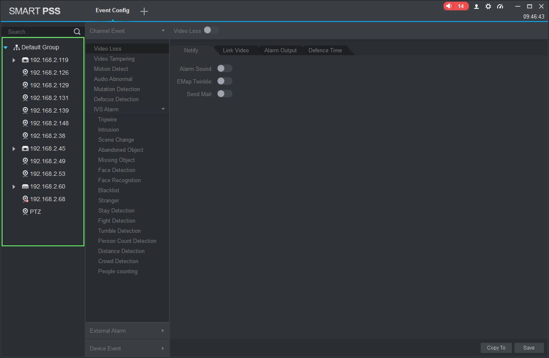Expand the Device Event section

[127, 348]
